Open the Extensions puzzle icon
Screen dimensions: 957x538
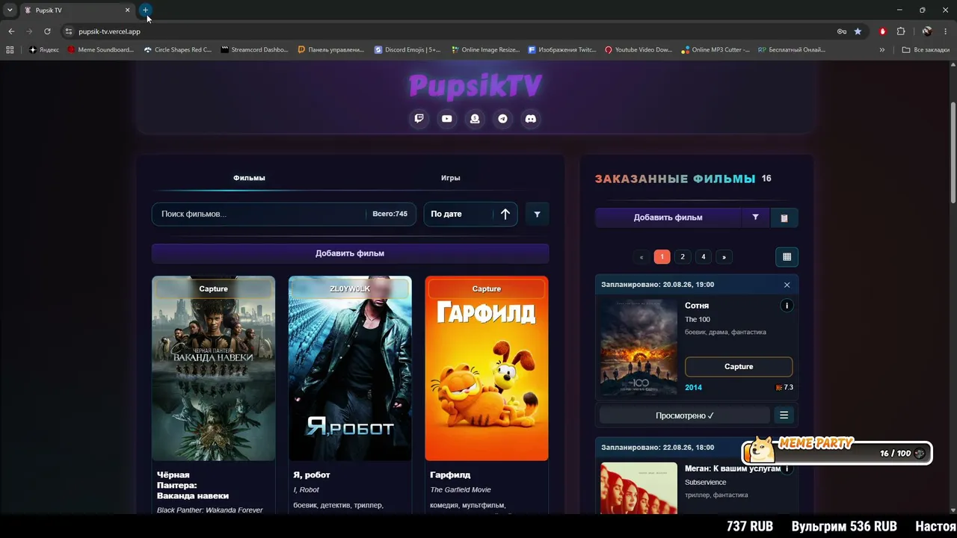pos(901,31)
